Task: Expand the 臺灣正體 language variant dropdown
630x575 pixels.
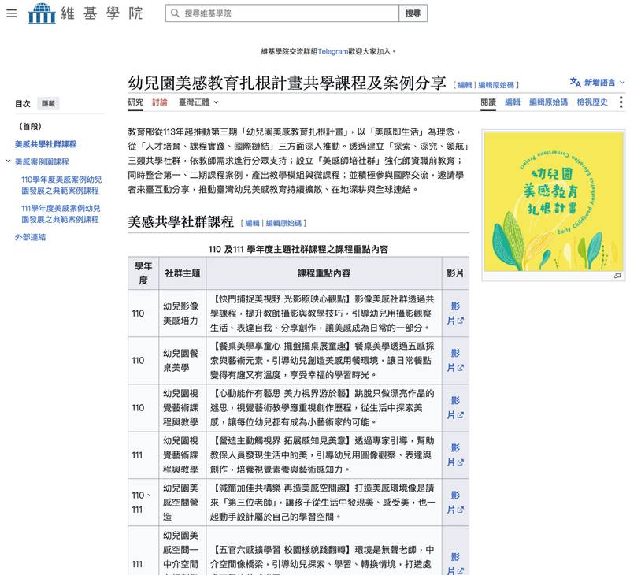Action: pyautogui.click(x=198, y=102)
